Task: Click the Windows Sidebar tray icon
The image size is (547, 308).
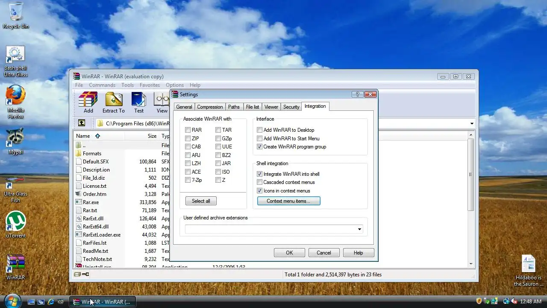Action: tap(494, 301)
